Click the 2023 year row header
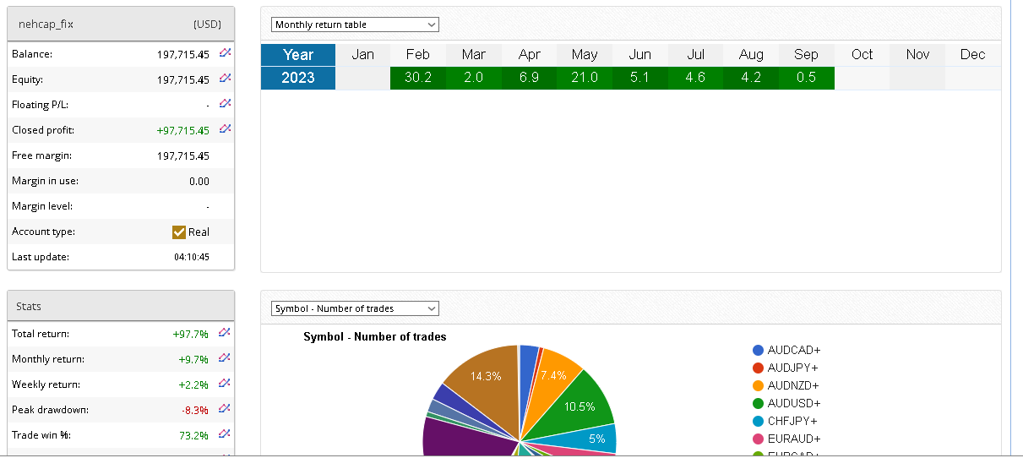The height and width of the screenshot is (458, 1023). pyautogui.click(x=298, y=78)
